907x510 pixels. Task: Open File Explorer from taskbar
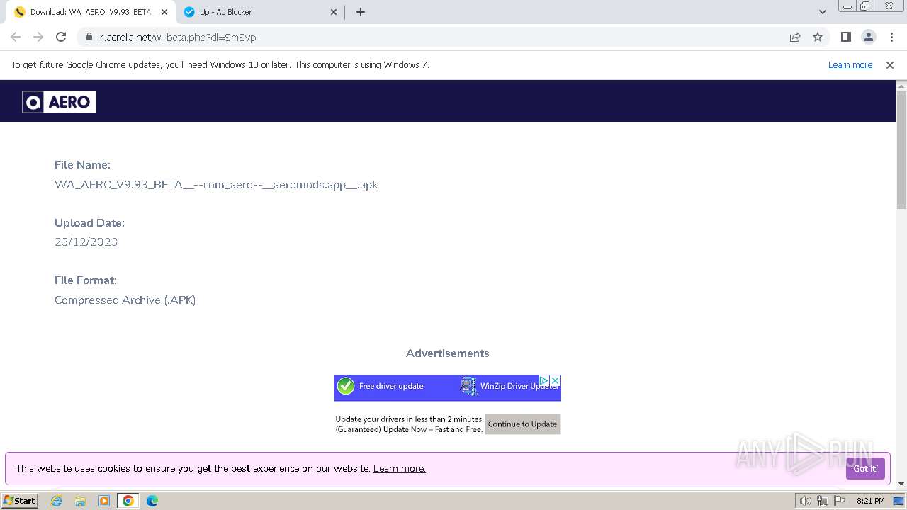(80, 501)
